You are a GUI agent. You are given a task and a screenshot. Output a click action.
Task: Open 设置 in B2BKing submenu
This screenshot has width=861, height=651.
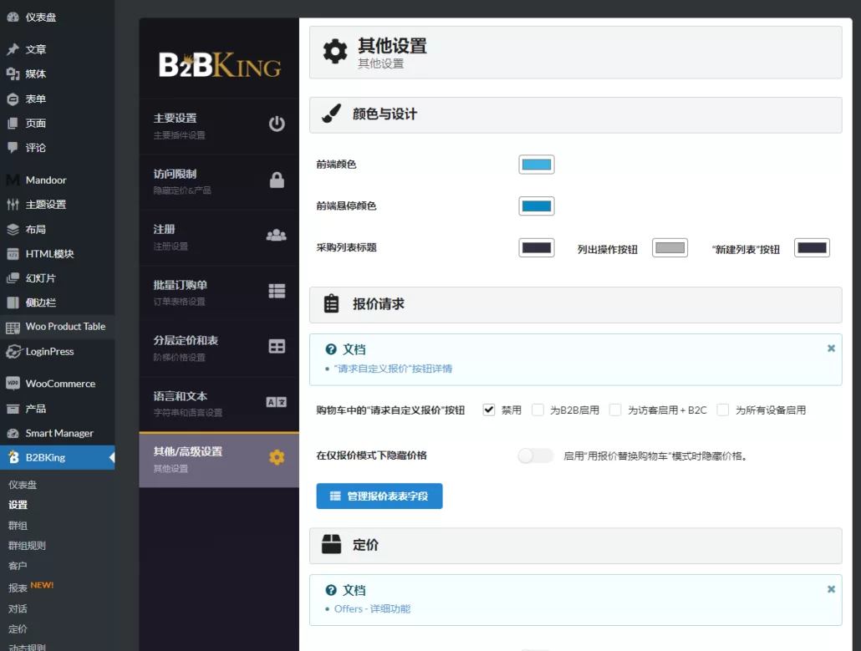click(x=18, y=505)
